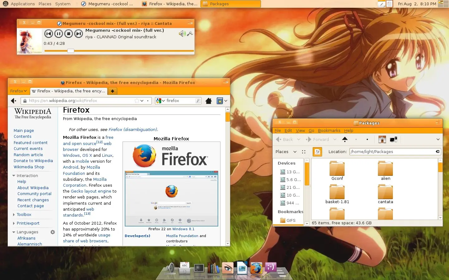This screenshot has width=449, height=280.
Task: Open the Bookmarks menu in Packages window
Action: (329, 130)
